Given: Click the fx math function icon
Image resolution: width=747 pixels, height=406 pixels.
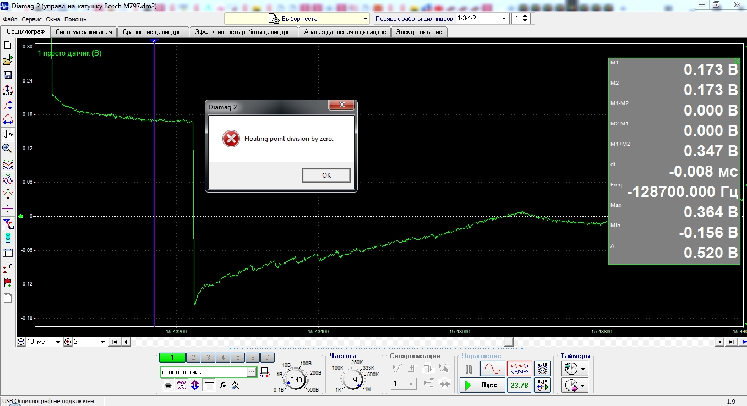Looking at the screenshot, I should click(223, 386).
